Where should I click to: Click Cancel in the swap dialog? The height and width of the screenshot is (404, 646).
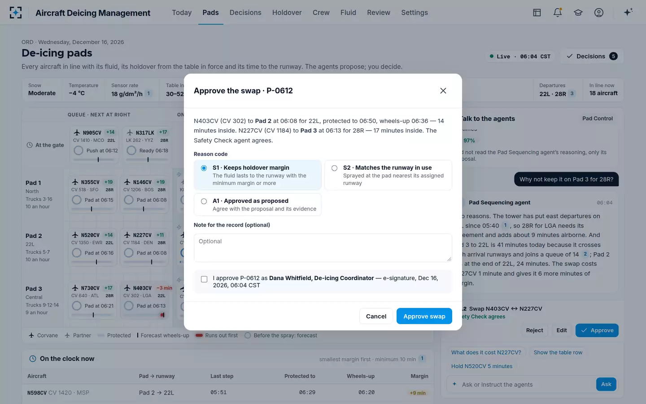[376, 316]
